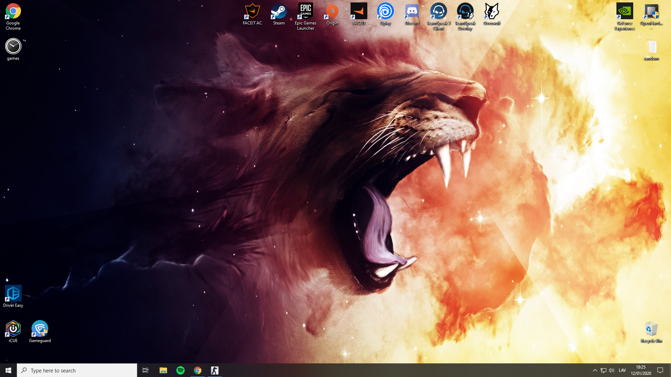The height and width of the screenshot is (377, 671).
Task: Open the Recycle Bin
Action: 651,332
